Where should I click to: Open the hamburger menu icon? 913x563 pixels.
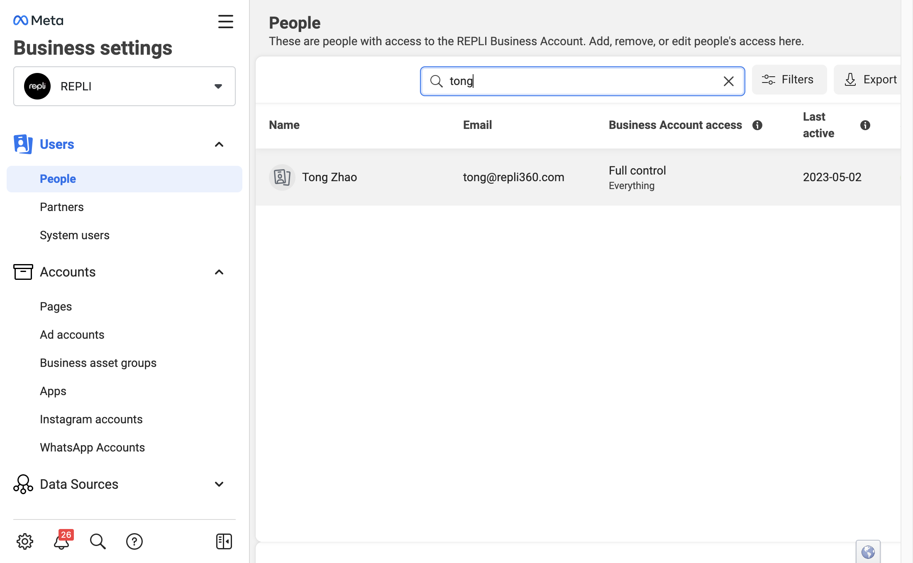pos(226,22)
